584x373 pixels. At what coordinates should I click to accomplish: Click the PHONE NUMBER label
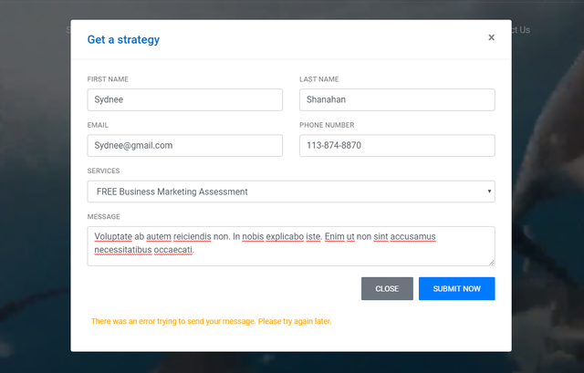327,125
